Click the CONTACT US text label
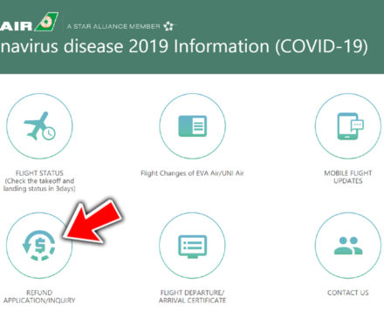 348,293
